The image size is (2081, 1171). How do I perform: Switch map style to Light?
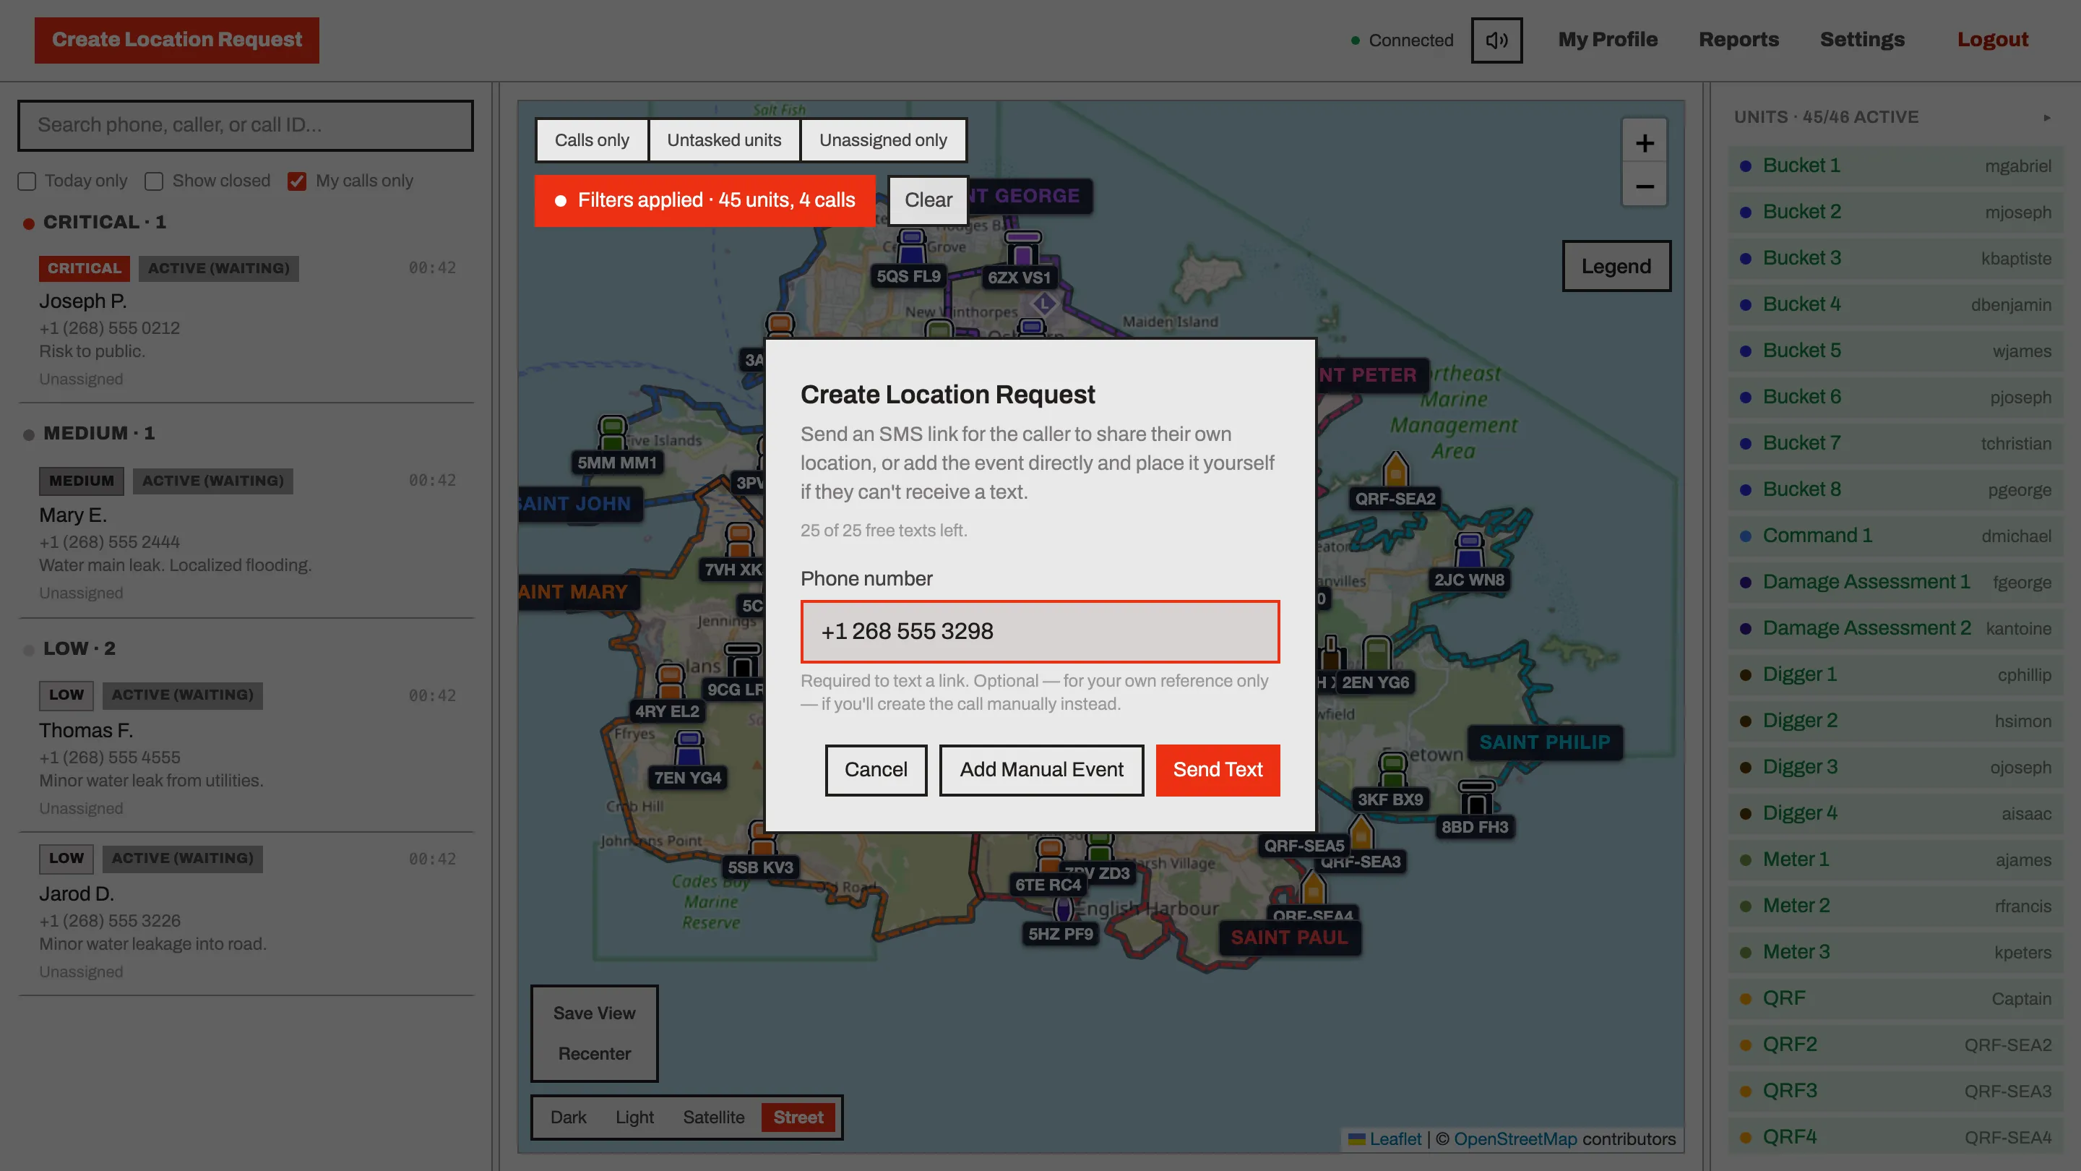(634, 1117)
